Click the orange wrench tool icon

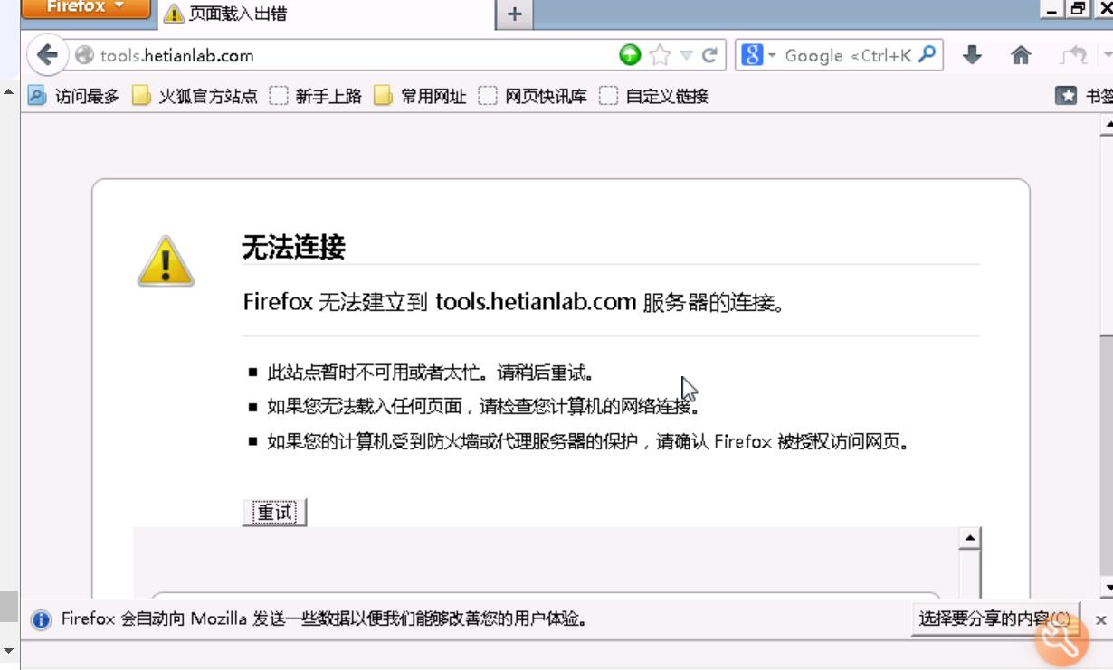[x=1061, y=638]
